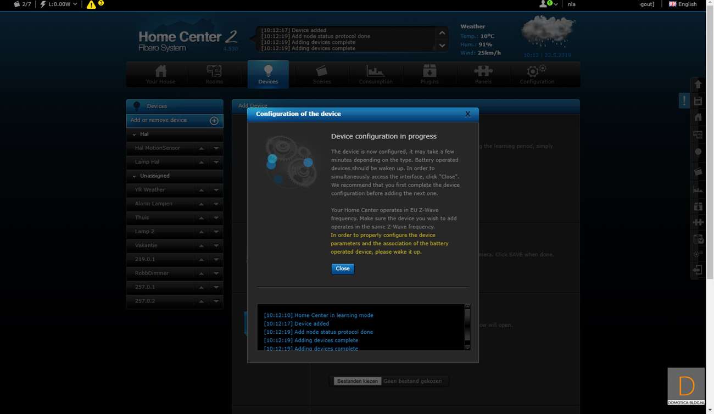Move Lamp 2 up in list
714x414 pixels.
point(202,232)
